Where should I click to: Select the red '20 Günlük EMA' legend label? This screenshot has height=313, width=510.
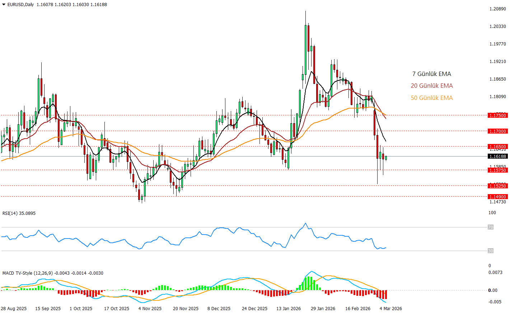coord(431,86)
